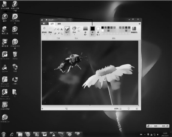Select the Pencil tool in Paint
172x137 pixels.
55,29
